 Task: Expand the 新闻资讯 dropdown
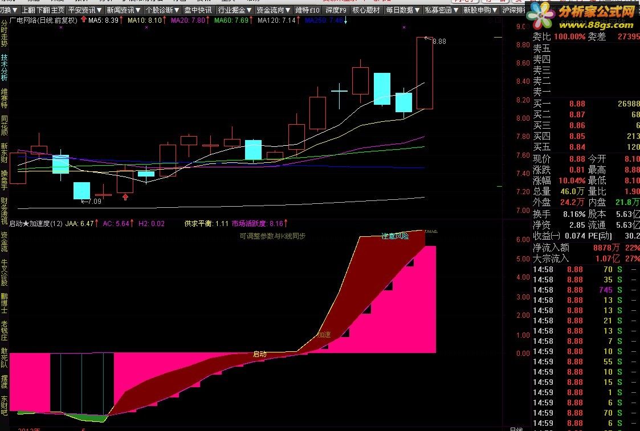tap(124, 10)
